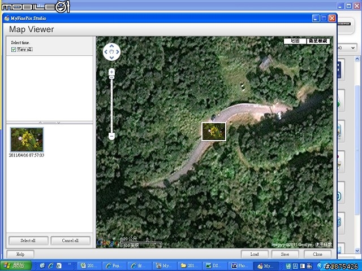Click the hand icon at the pan control center
This screenshot has width=362, height=271.
pos(112,52)
